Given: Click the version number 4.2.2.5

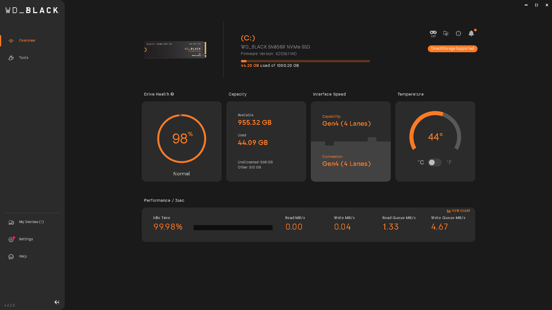Looking at the screenshot, I should click(10, 305).
